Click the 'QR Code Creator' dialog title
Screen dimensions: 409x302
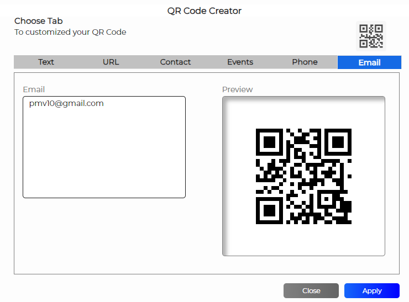[204, 11]
